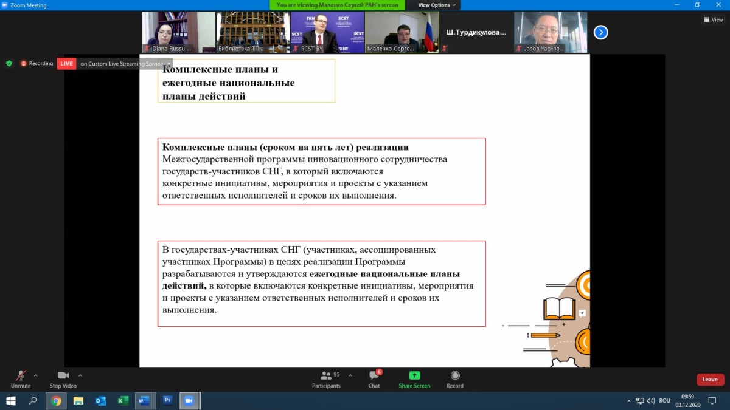Select the Библиотека ТП video thumbnail
This screenshot has height=410, width=730.
pos(253,32)
